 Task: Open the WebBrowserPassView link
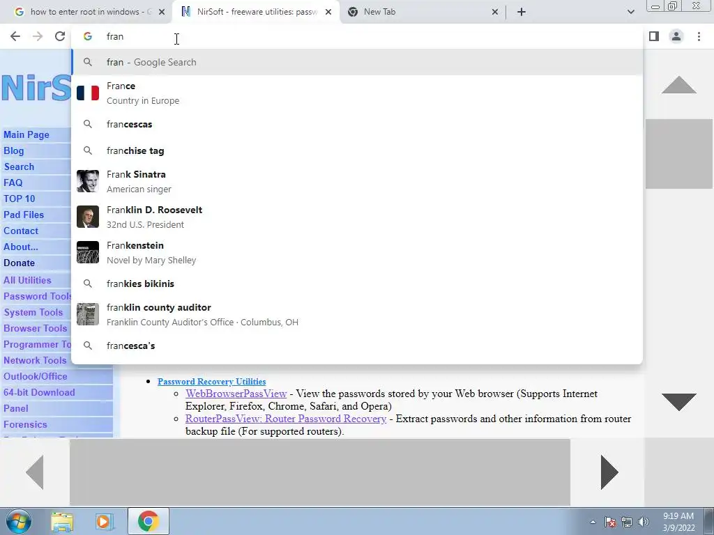(x=236, y=394)
